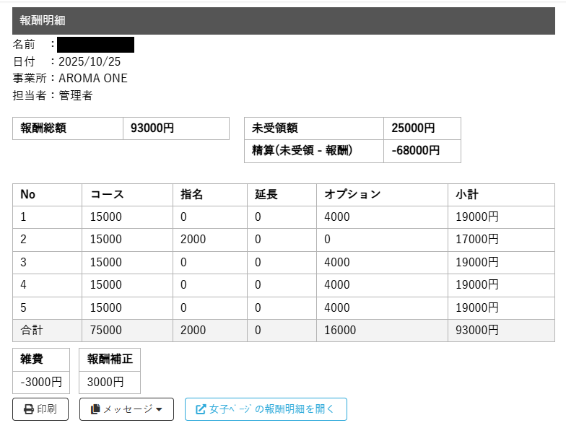Click the blacked-out name field

(x=95, y=45)
